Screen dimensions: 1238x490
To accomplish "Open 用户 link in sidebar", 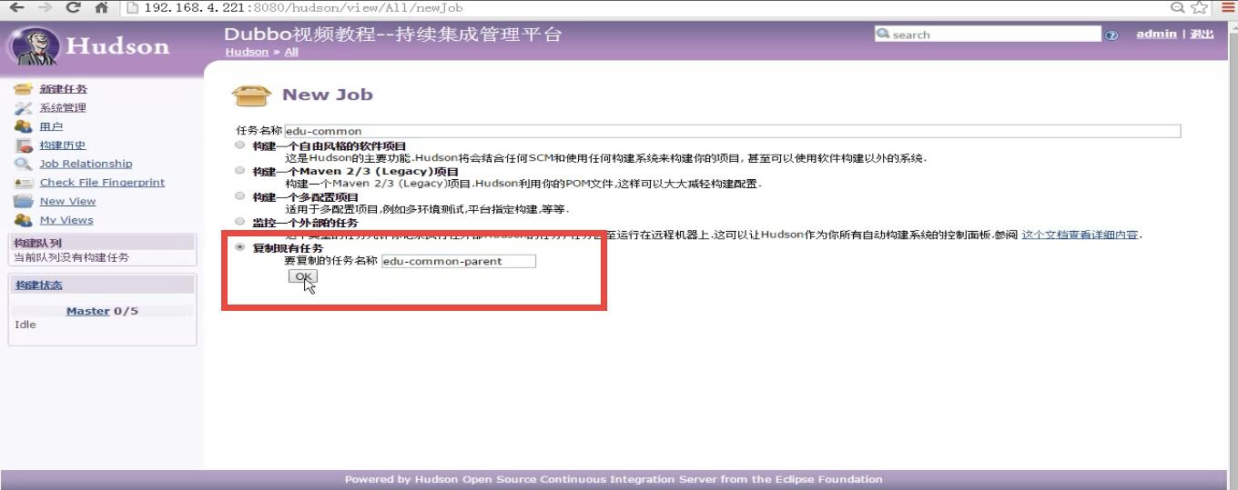I will (x=51, y=127).
